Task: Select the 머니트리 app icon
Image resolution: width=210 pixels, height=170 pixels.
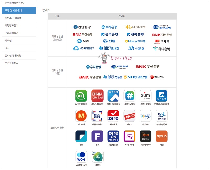Action: pyautogui.click(x=81, y=116)
